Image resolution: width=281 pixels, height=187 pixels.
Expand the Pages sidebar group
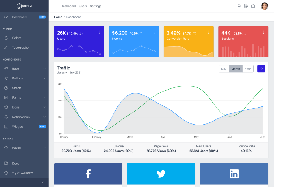click(x=24, y=148)
